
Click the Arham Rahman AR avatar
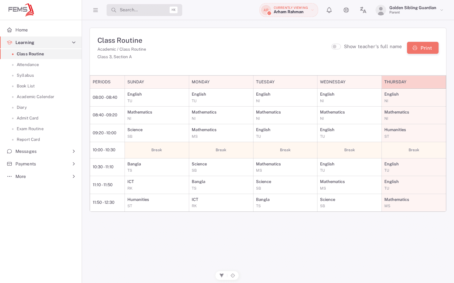click(x=266, y=10)
